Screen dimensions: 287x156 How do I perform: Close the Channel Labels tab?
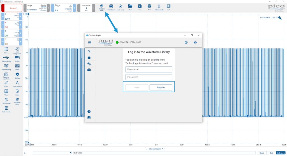click(x=162, y=149)
